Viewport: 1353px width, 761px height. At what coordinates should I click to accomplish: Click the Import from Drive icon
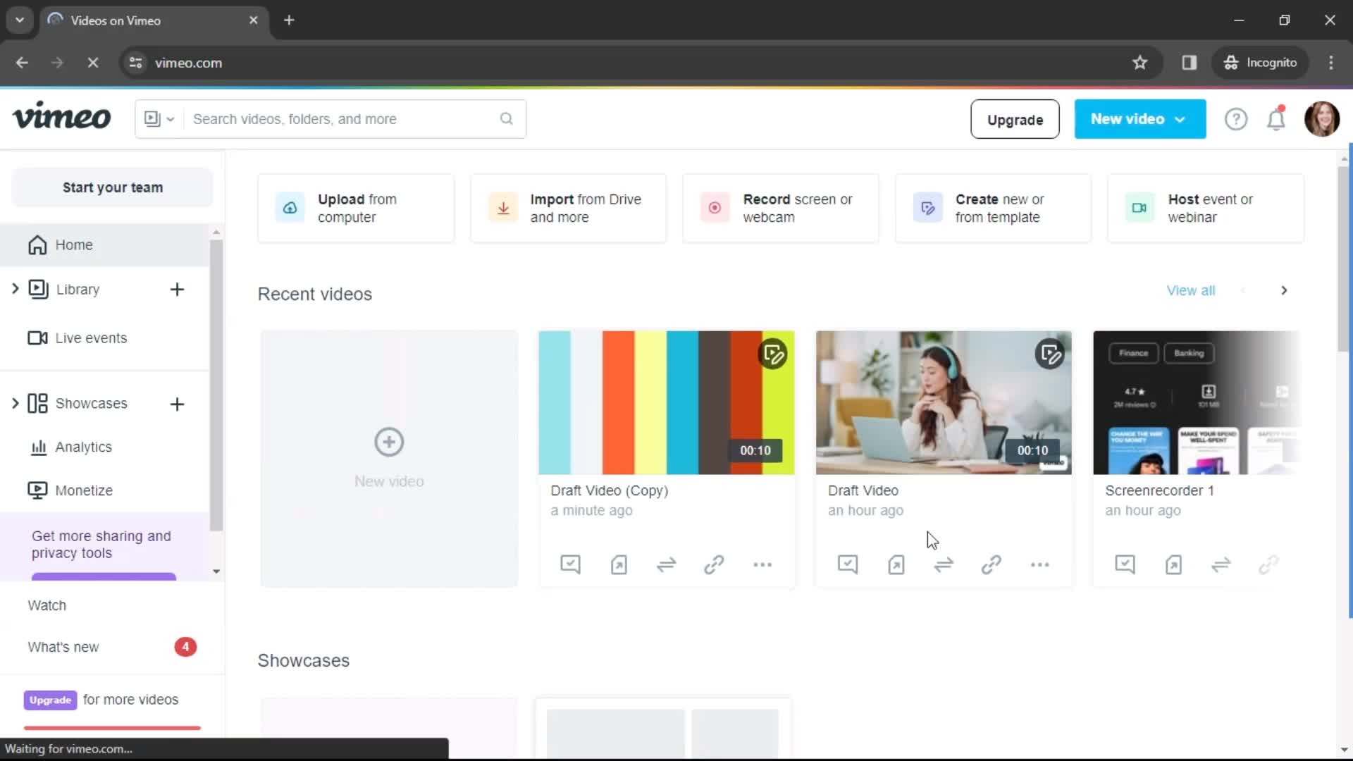502,208
